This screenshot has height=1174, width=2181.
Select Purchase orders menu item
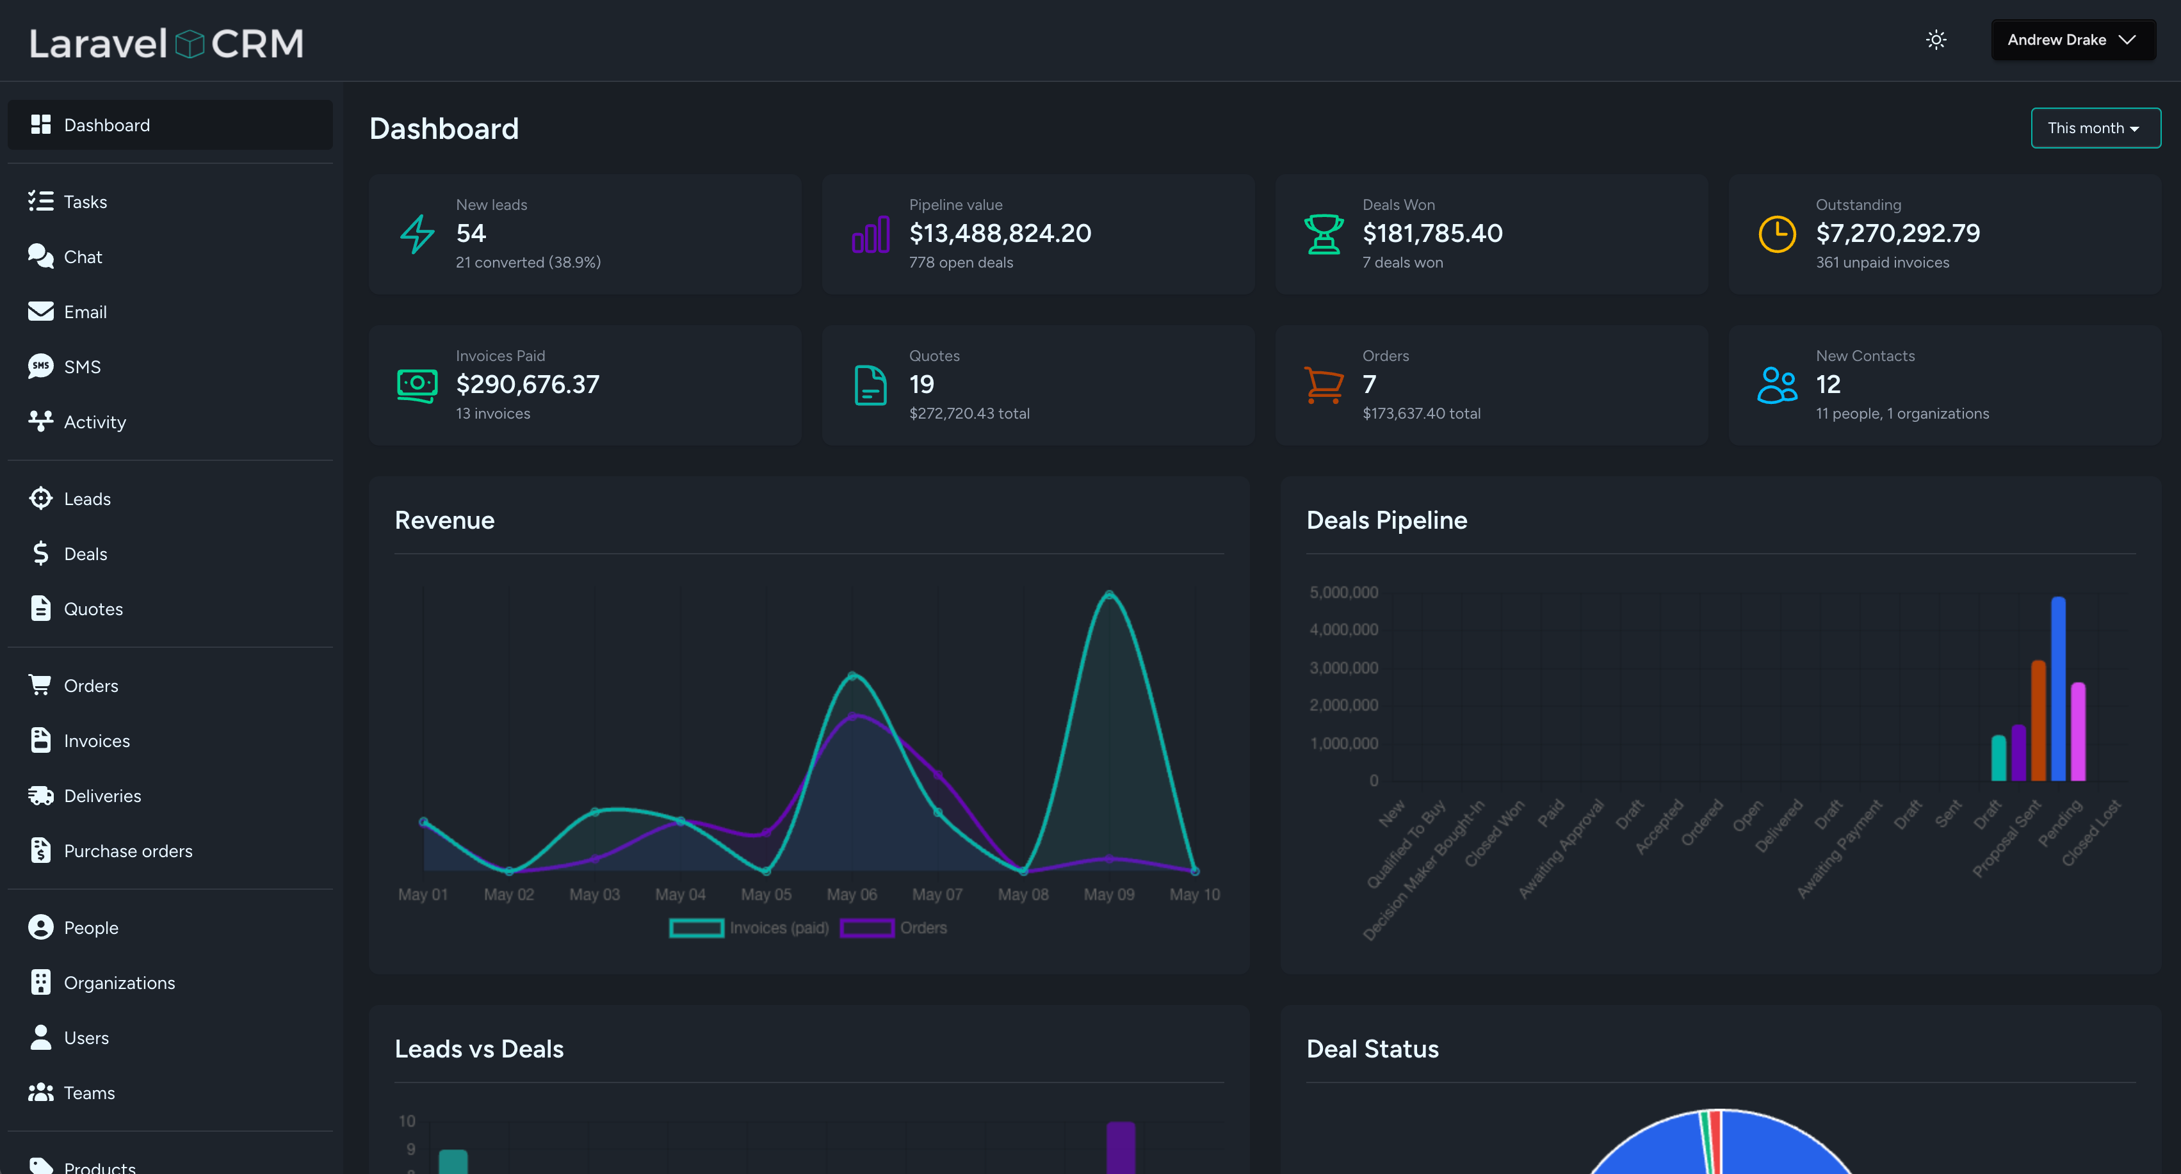[170, 850]
